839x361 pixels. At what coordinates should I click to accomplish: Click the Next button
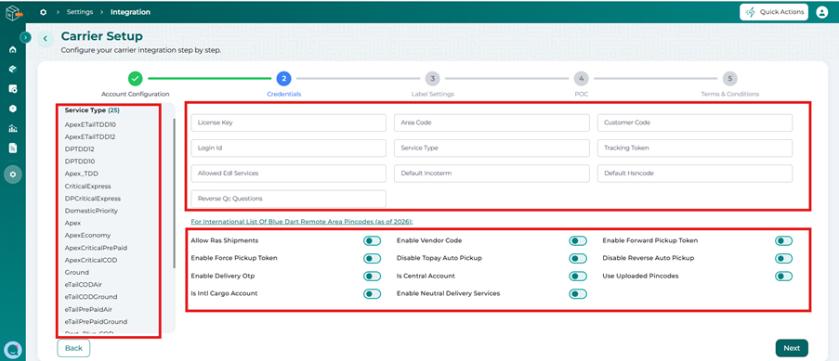click(792, 348)
